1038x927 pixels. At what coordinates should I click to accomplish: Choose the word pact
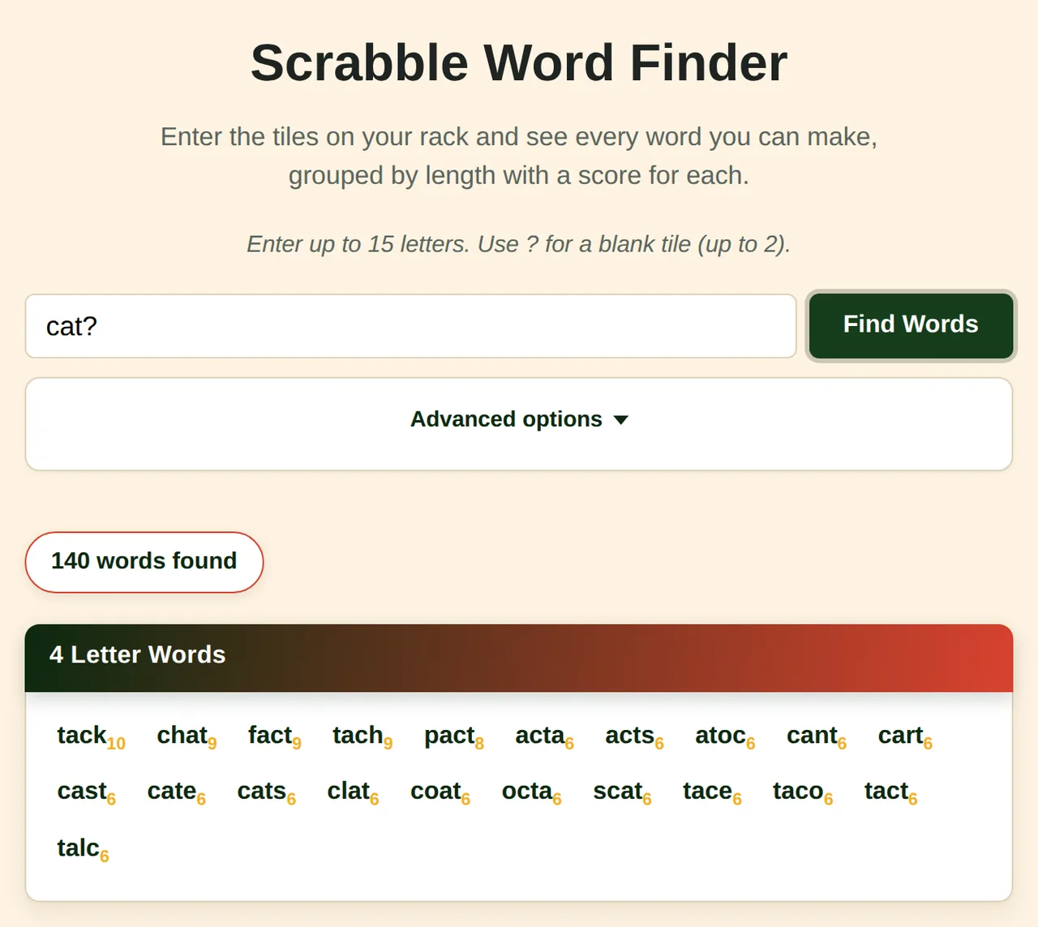tap(453, 736)
